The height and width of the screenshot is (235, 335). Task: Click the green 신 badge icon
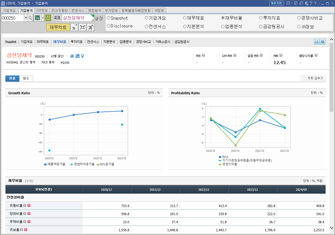coord(48,18)
